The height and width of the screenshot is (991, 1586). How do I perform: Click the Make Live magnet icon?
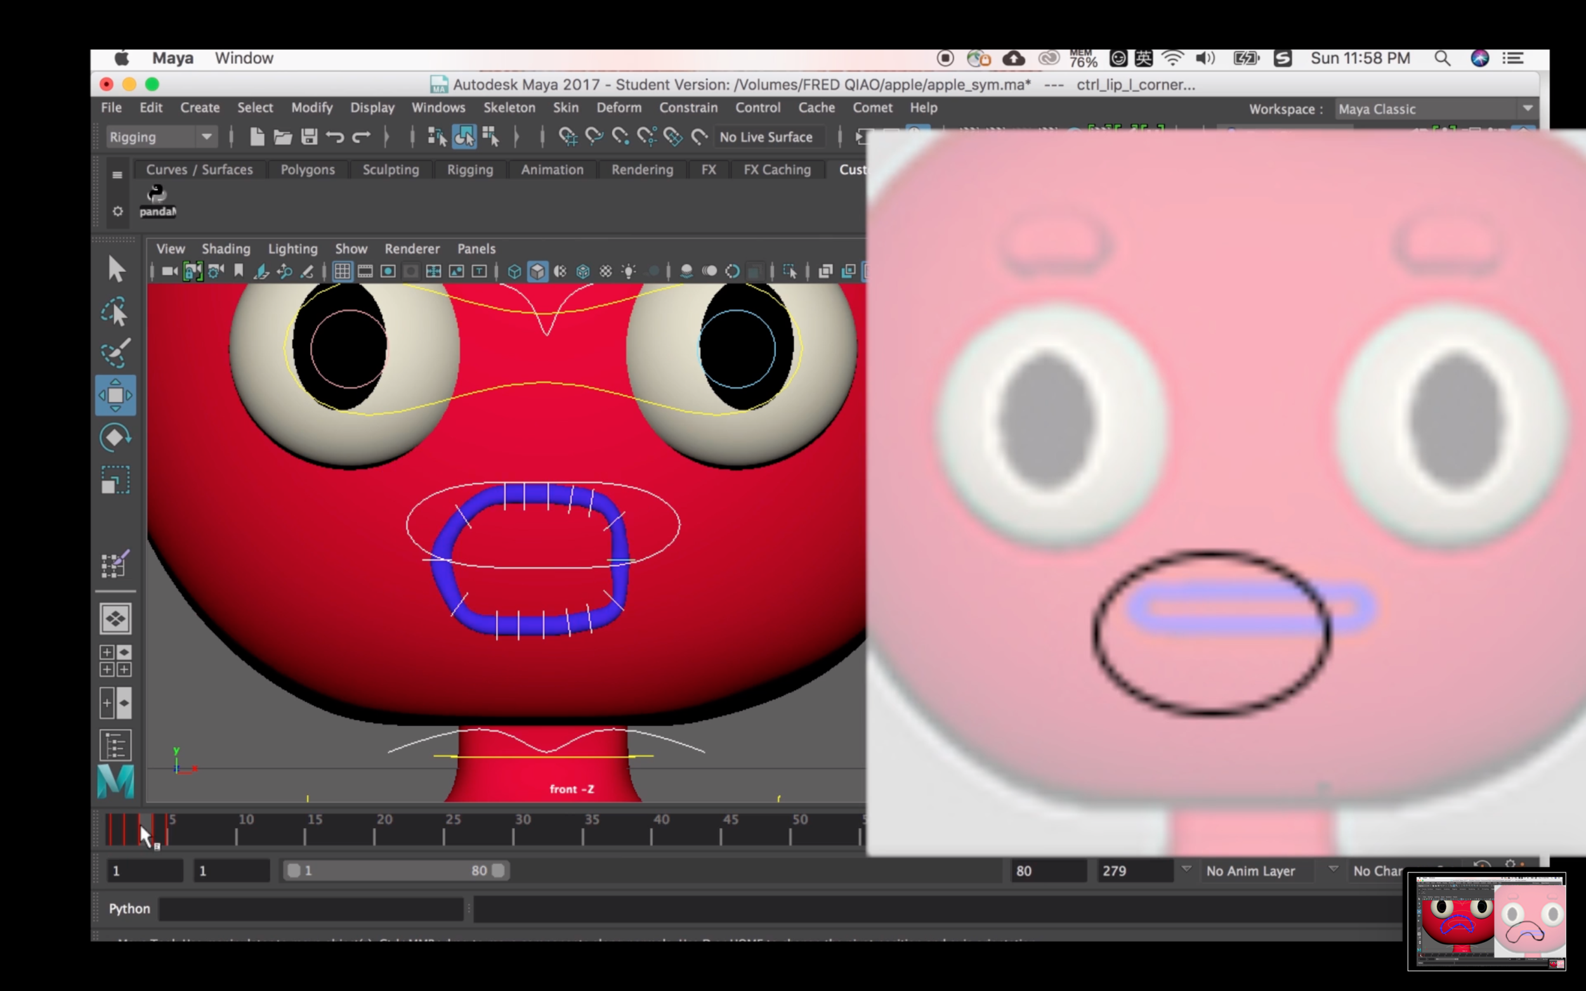pos(699,137)
